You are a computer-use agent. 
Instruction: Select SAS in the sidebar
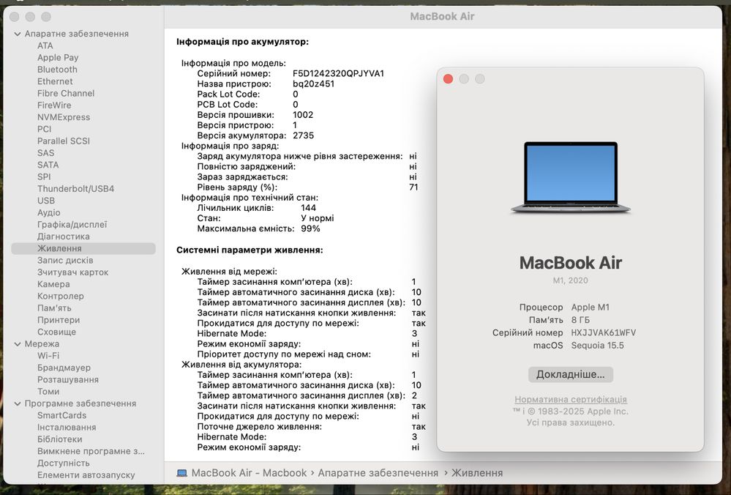pos(45,153)
